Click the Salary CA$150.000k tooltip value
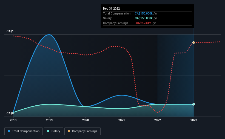225x139 pixels. (x=144, y=18)
